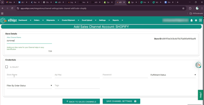Viewport: 204px width, 105px height.
Task: Select the Store ID value text
Action: pyautogui.click(x=179, y=39)
